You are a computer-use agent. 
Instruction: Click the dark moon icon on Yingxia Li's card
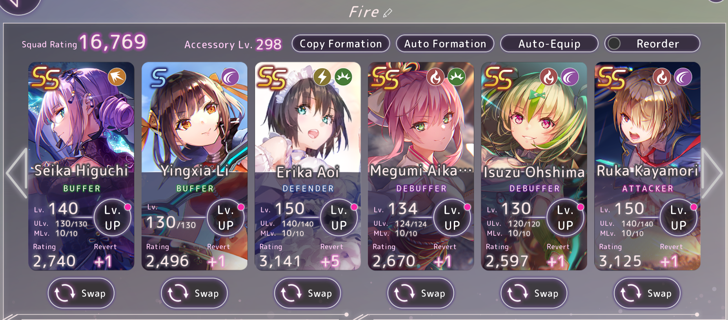click(230, 77)
